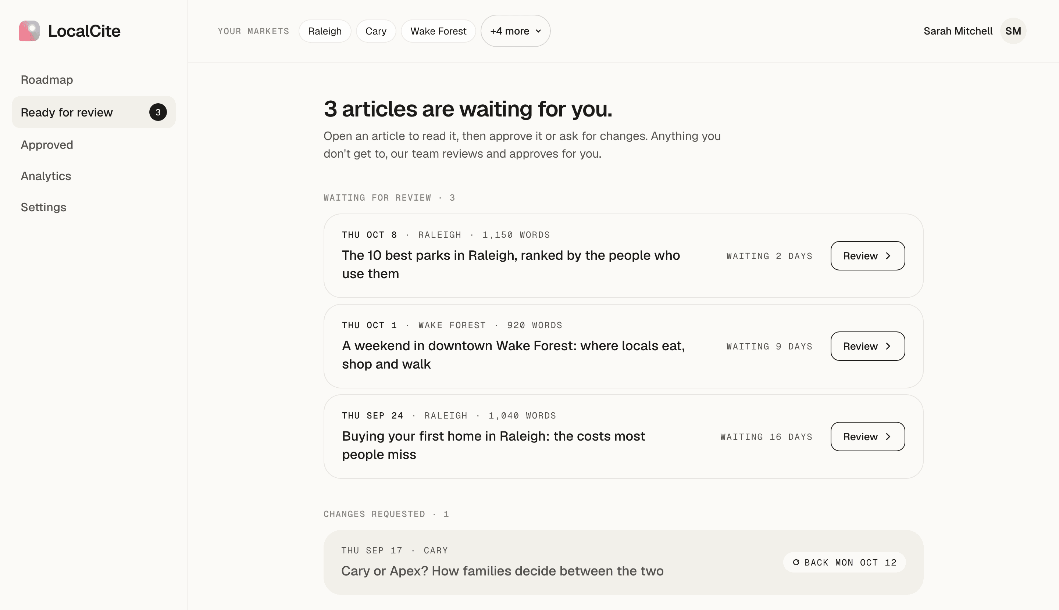Image resolution: width=1059 pixels, height=610 pixels.
Task: Click the "Thu Oct 8 · Raleigh · 1,150 words" line
Action: 446,234
